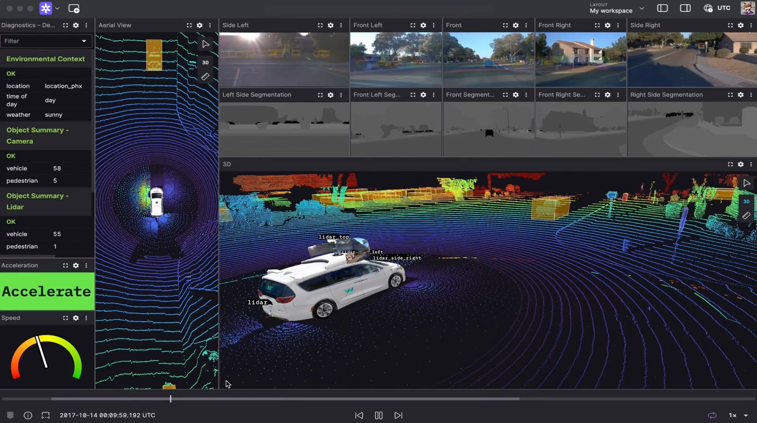Open the 3D panel more options menu
This screenshot has height=423, width=757.
(751, 164)
